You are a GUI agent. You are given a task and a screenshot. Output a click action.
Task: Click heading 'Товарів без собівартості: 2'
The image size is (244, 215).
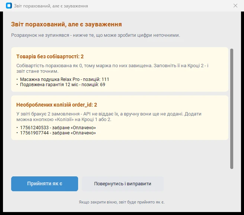click(50, 56)
